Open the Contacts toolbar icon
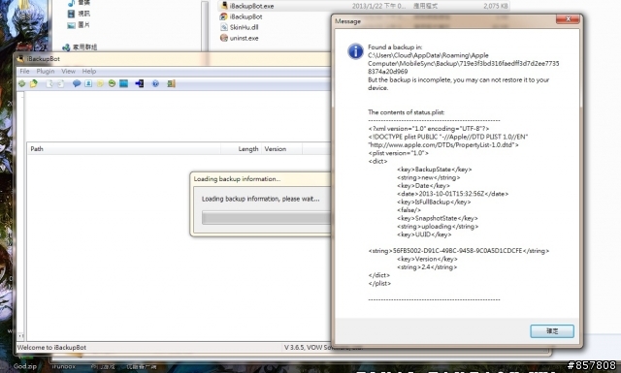 88,83
